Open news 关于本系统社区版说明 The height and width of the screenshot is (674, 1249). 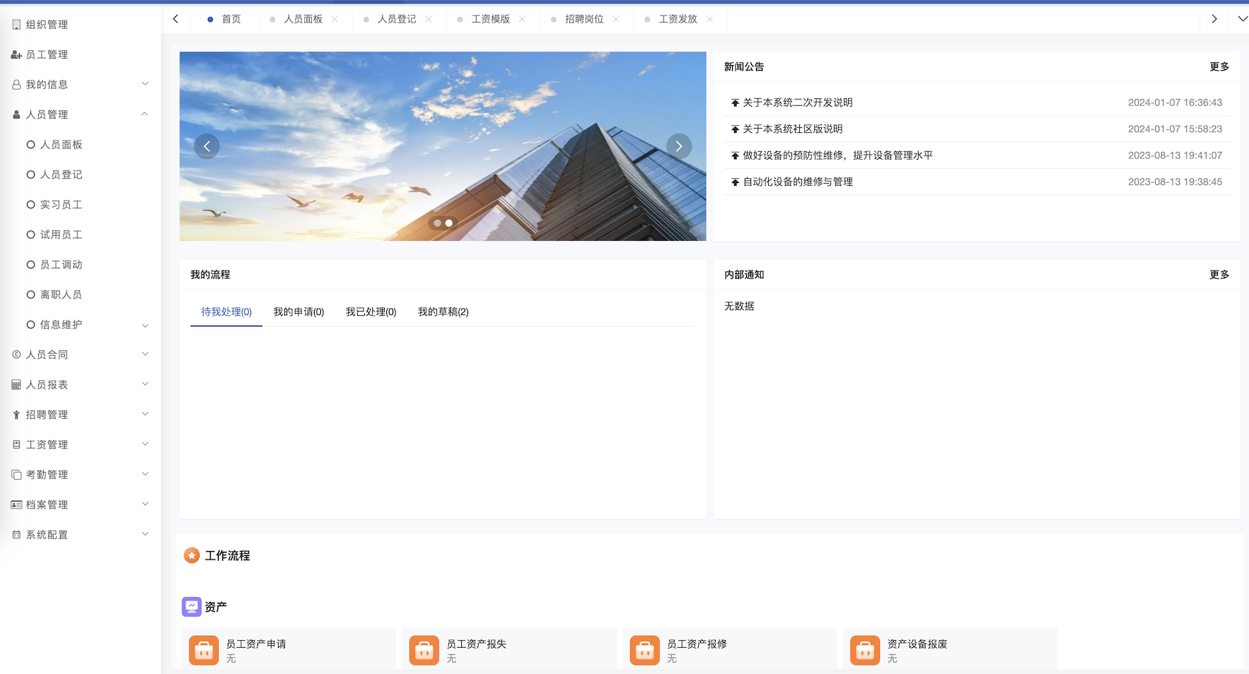(x=792, y=129)
